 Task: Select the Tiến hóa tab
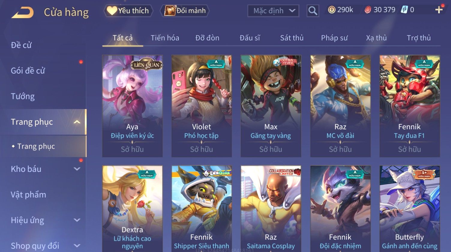coord(165,38)
